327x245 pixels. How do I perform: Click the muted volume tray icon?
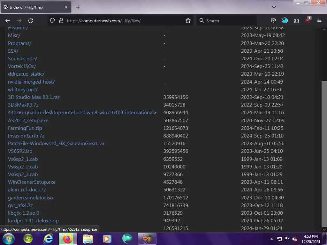(295, 239)
